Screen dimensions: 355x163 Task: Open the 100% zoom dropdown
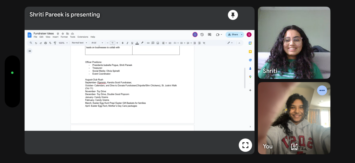click(x=63, y=43)
